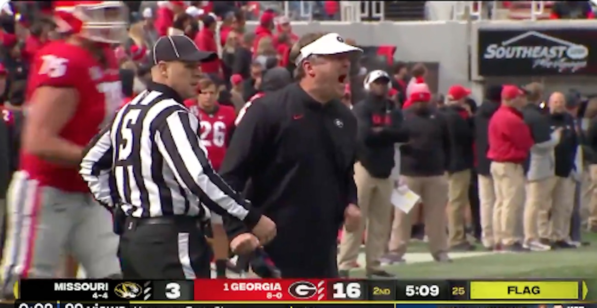Click the yellow arrow at scoreboard's right edge
The height and width of the screenshot is (308, 597).
pos(584,290)
